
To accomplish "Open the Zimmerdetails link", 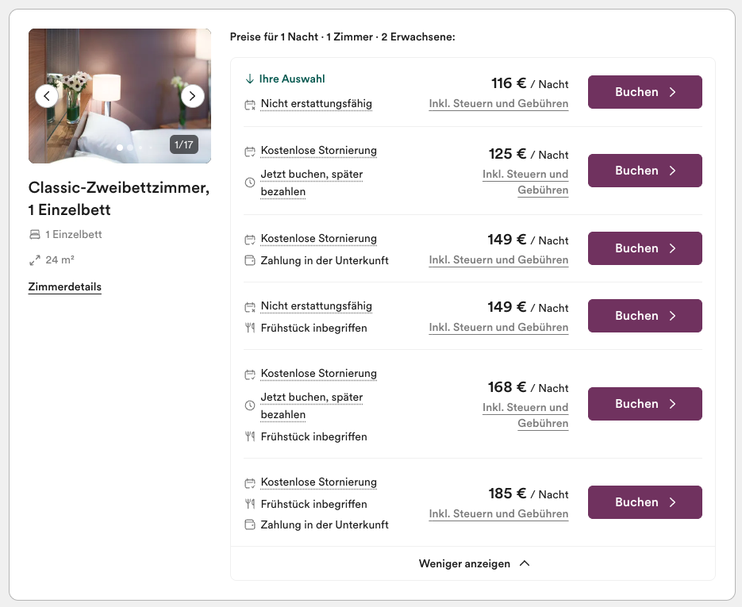I will point(65,286).
